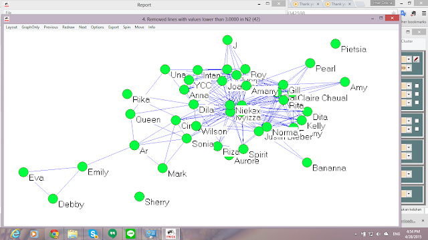Screen dimensions: 428x240
Task: Open Internet Explorer from the taskbar
Action: click(x=15, y=234)
